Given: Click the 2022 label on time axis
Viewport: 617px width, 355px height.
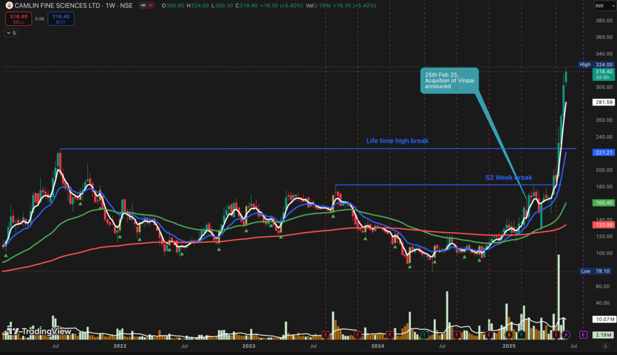Looking at the screenshot, I should 120,346.
